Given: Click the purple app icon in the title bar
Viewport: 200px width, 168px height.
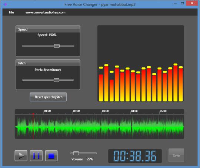Looking at the screenshot, I should 5,4.
